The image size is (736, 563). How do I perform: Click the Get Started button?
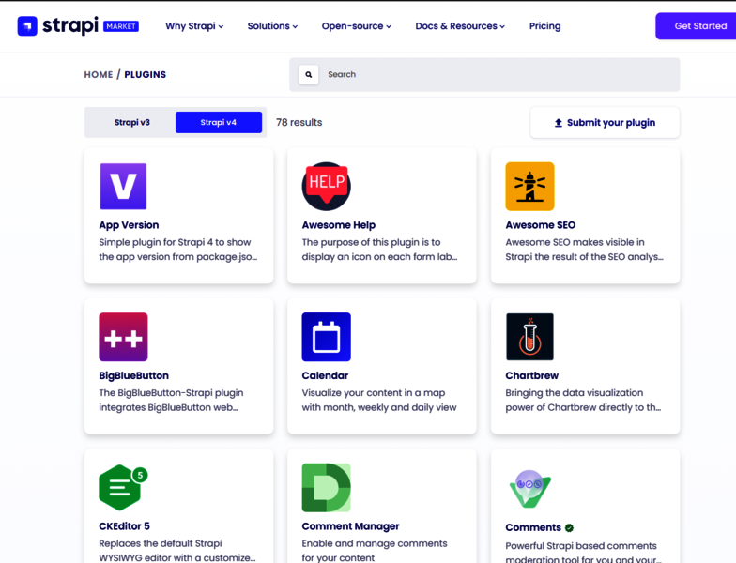click(697, 26)
